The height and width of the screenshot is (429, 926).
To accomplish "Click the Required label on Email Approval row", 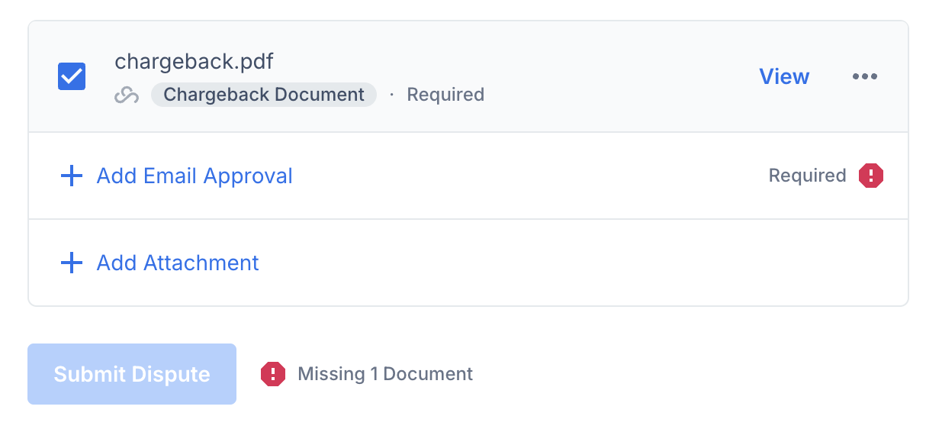I will point(807,176).
